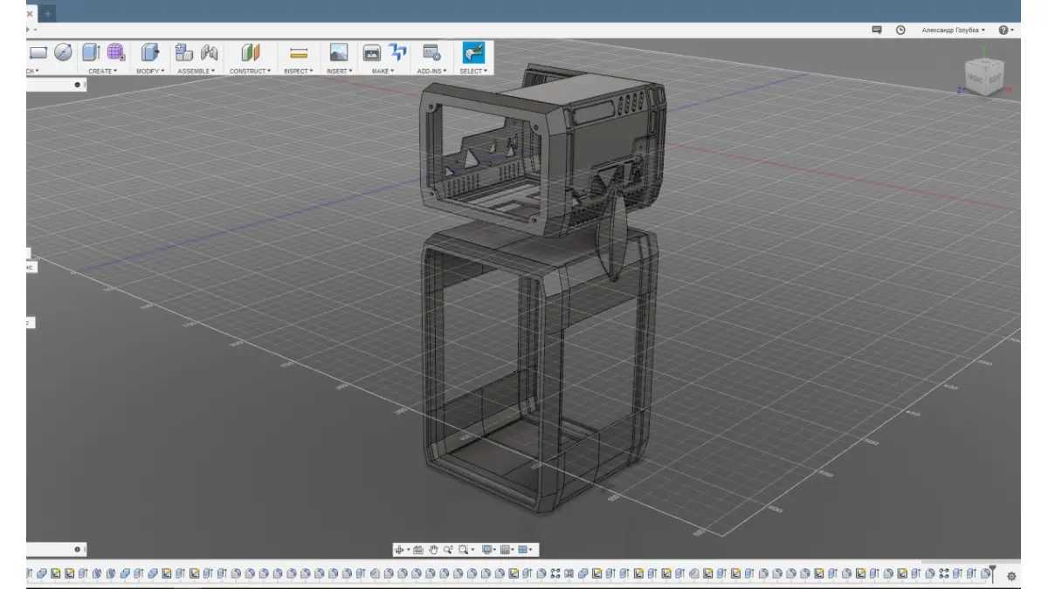The image size is (1048, 589).
Task: Open the notifications comment icon
Action: pyautogui.click(x=877, y=30)
